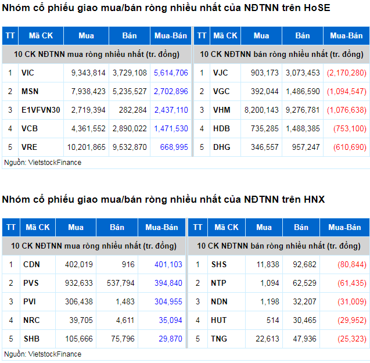Click the VIC stock code in HoSE table

28,73
